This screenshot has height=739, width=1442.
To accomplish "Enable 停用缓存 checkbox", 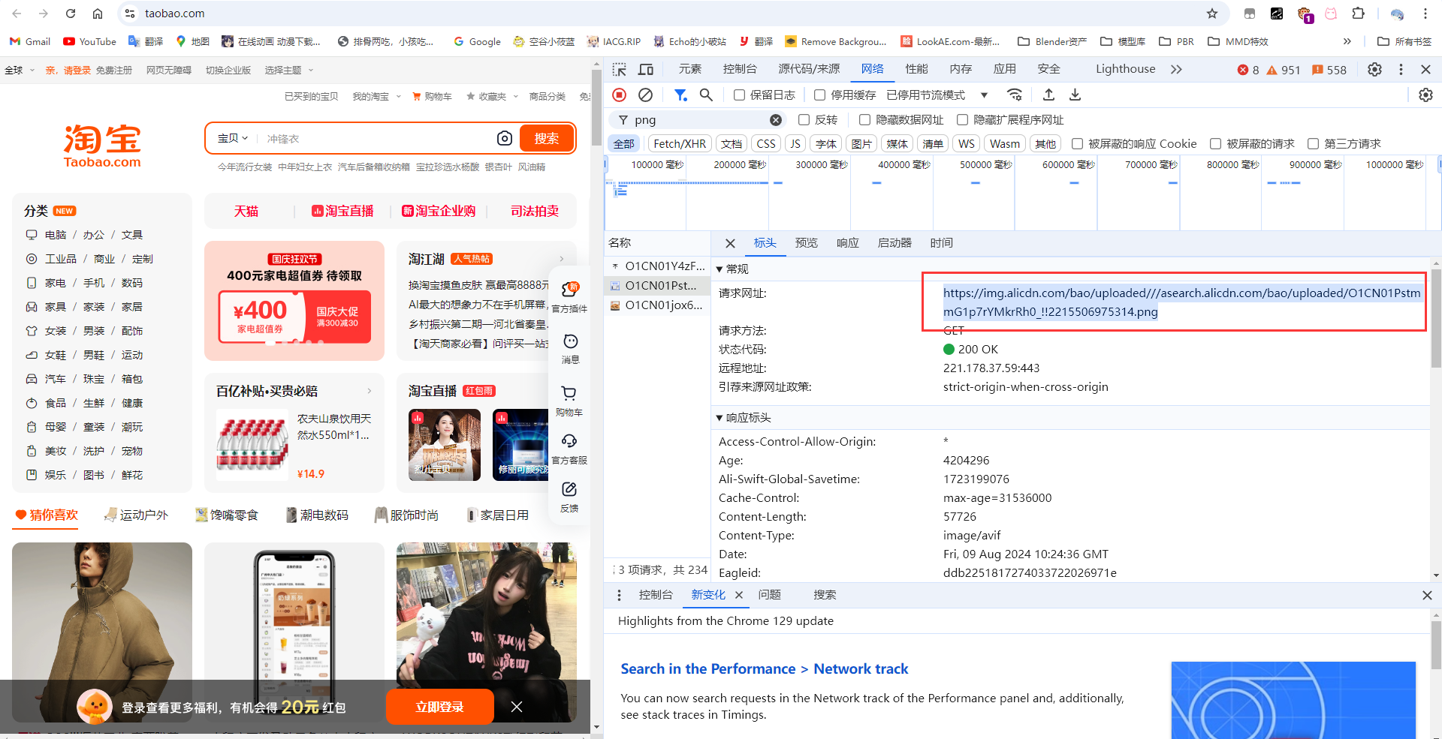I will (x=820, y=95).
